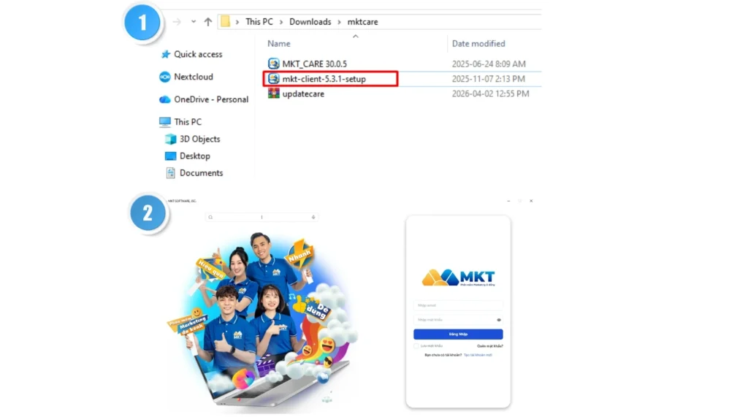This screenshot has width=748, height=417.
Task: Sort files by Date modified header
Action: click(478, 43)
